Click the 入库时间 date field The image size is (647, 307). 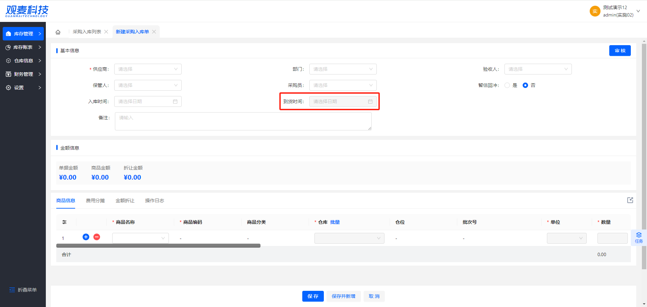click(x=148, y=101)
